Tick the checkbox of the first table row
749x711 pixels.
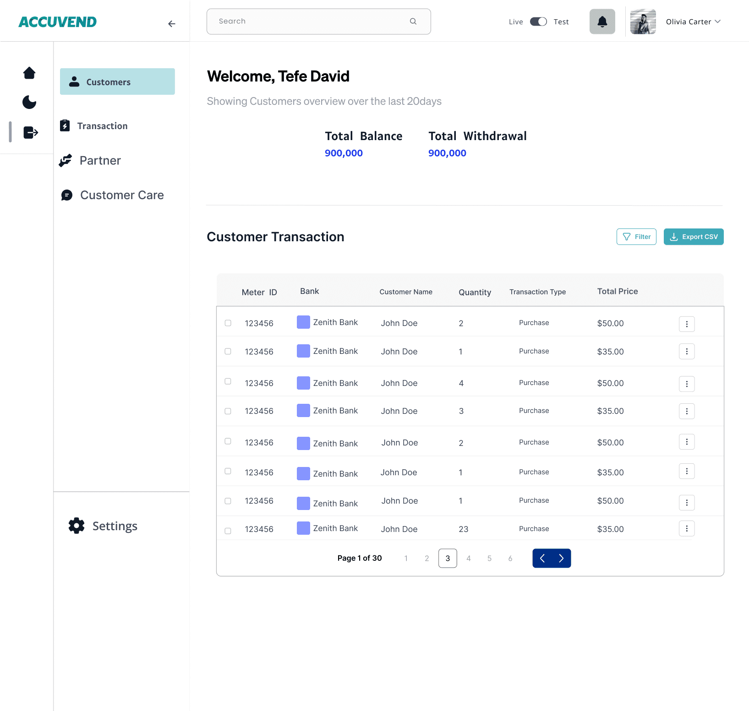228,323
